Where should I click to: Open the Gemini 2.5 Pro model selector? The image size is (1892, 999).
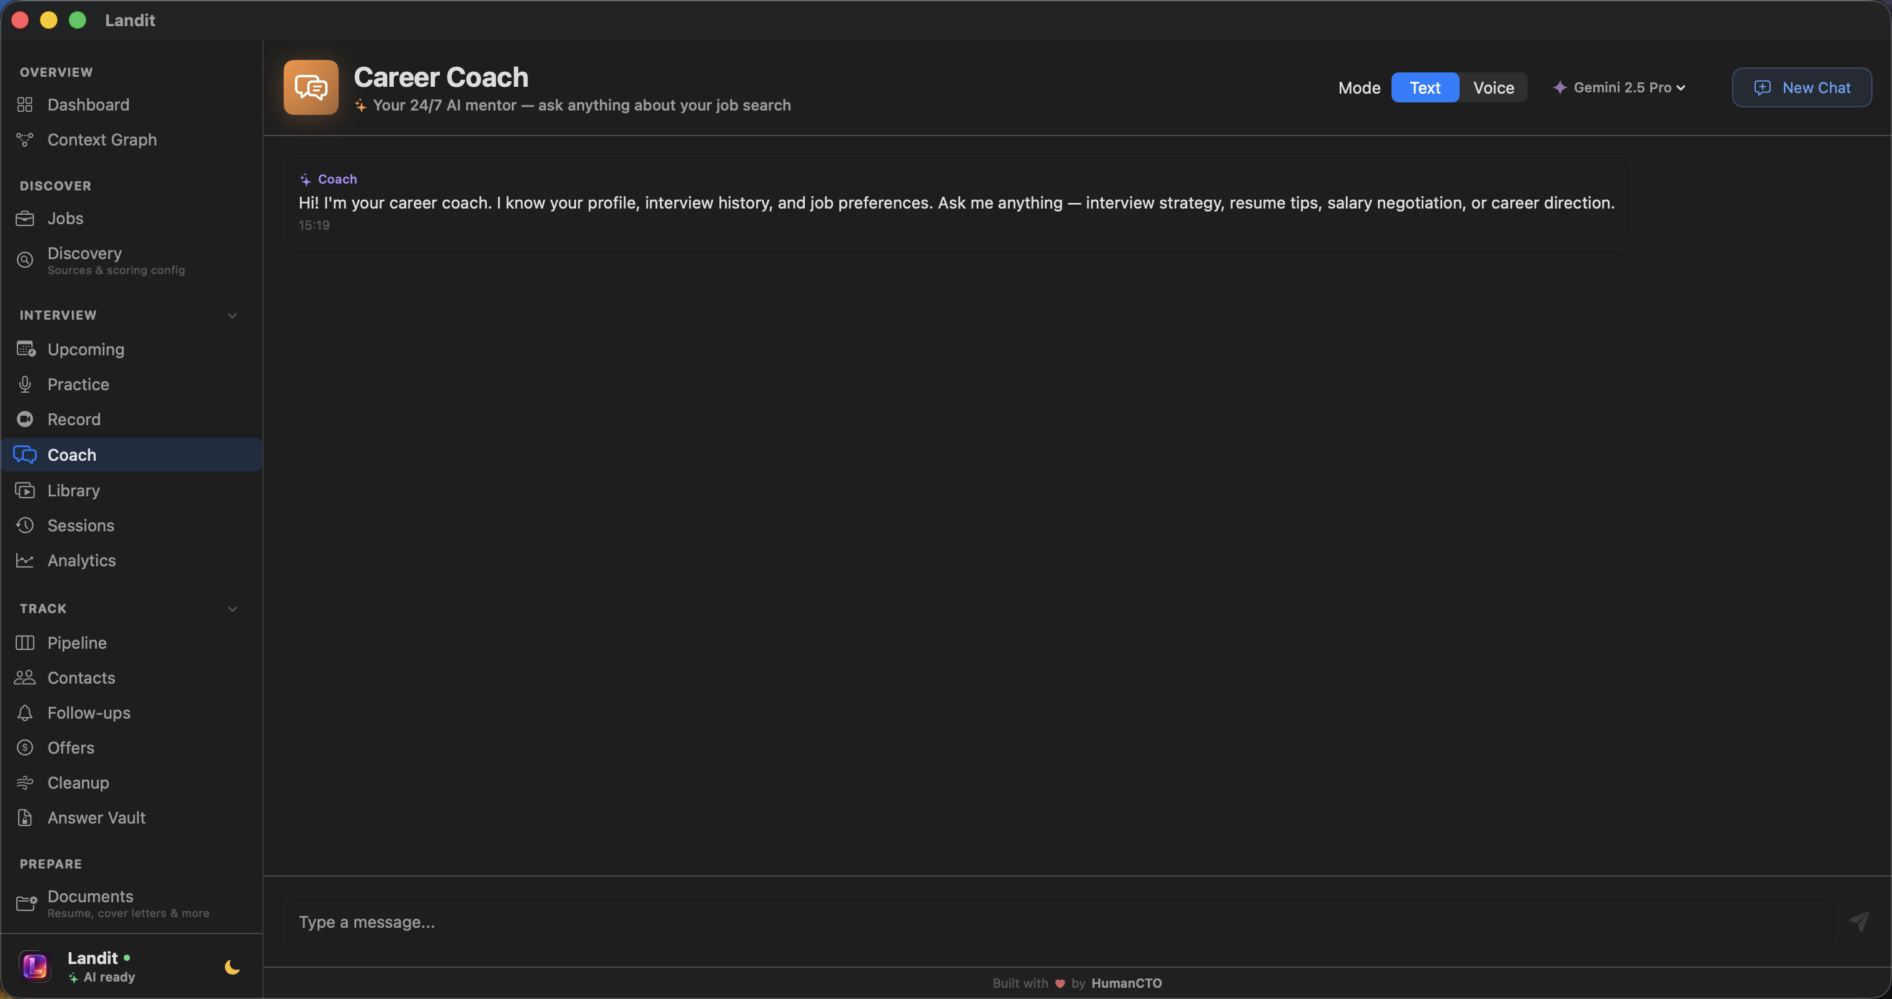coord(1619,87)
